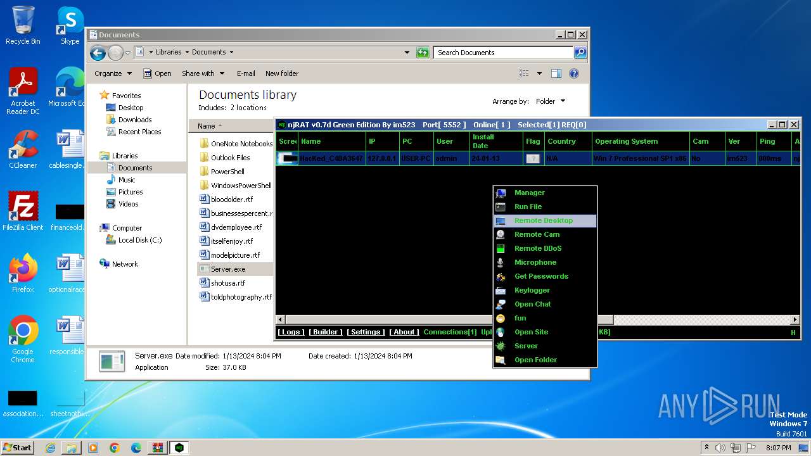Click the Get Passwords key icon
Image resolution: width=811 pixels, height=456 pixels.
501,277
